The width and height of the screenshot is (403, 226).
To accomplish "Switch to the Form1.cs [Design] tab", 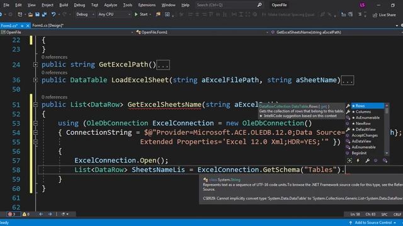I will coord(48,25).
